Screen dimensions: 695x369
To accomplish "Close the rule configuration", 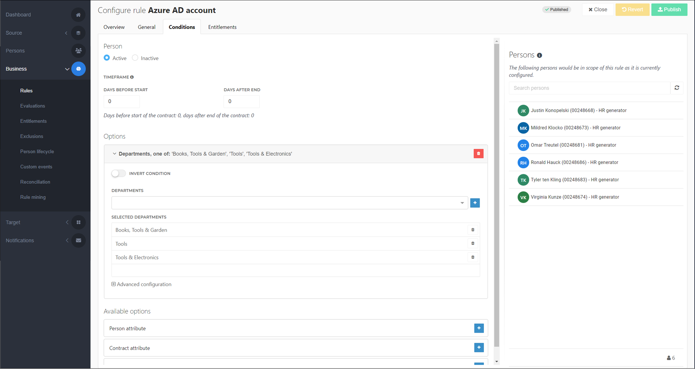I will coord(598,10).
